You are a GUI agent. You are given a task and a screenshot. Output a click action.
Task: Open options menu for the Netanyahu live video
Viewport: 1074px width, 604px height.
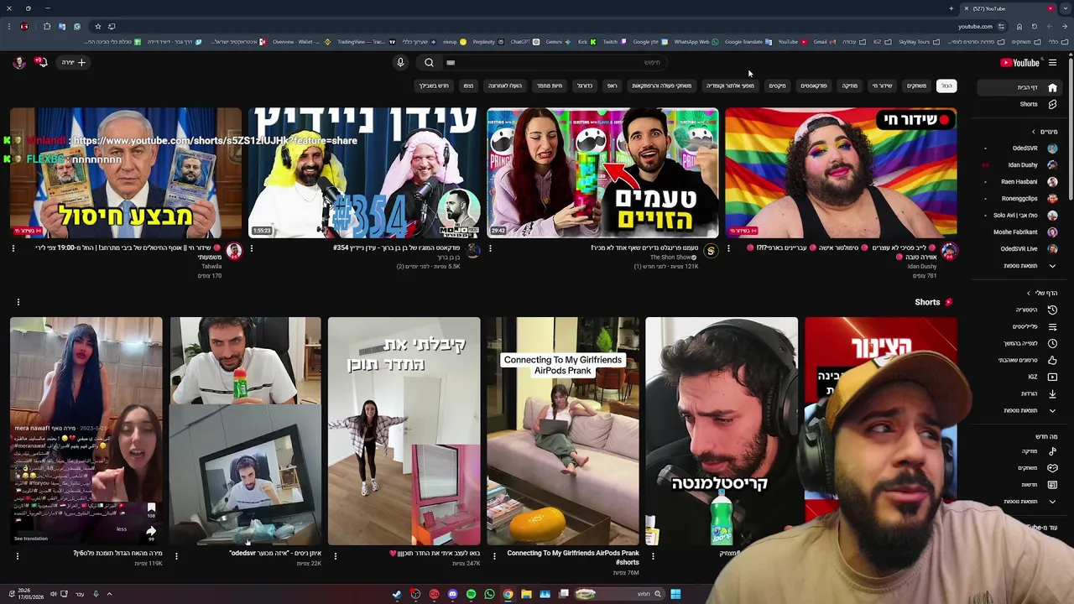13,248
